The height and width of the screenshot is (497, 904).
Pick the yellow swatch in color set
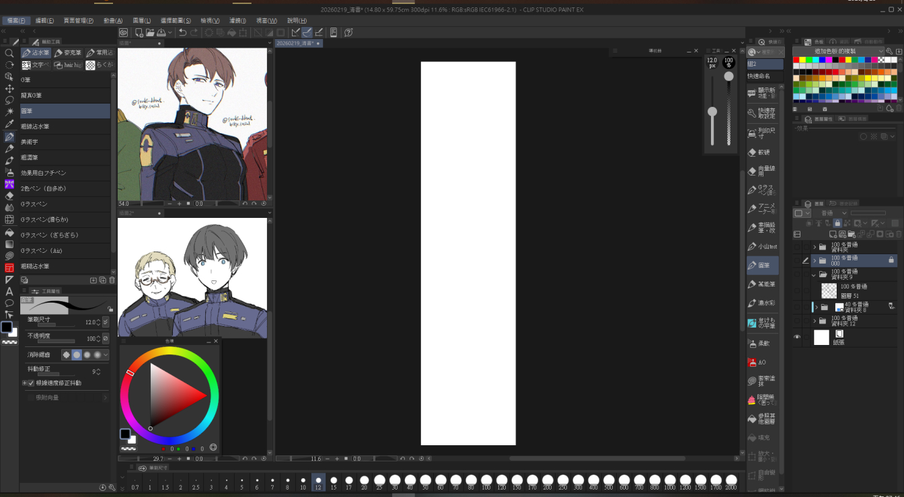pos(803,61)
